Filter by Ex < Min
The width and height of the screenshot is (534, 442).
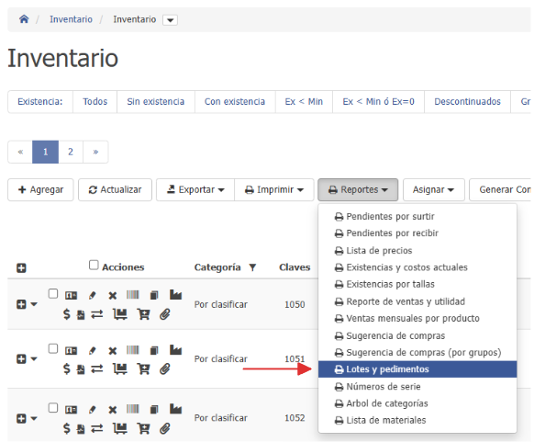(x=304, y=102)
